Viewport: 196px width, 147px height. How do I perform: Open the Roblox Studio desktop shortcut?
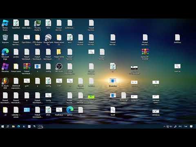click(5, 25)
